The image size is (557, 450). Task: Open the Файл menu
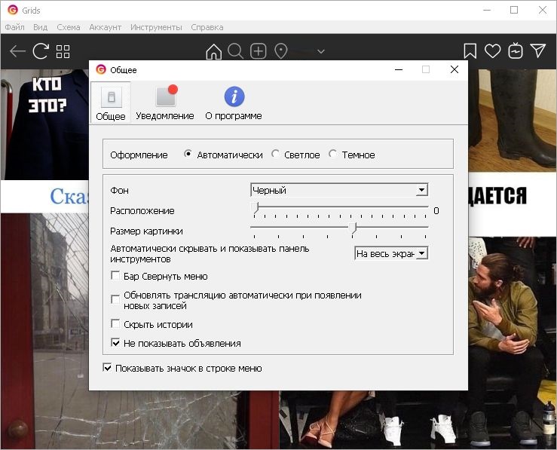pyautogui.click(x=14, y=27)
